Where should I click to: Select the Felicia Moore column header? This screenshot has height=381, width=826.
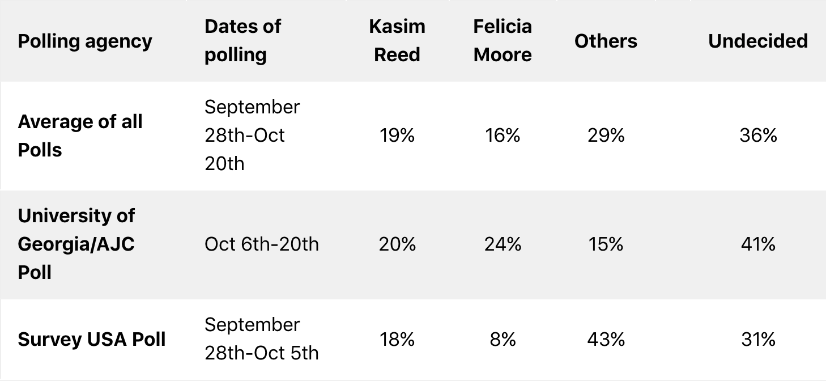(503, 41)
